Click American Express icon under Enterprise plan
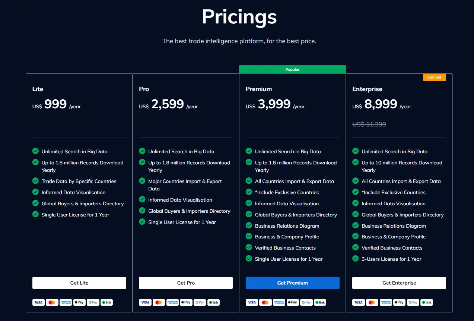474x321 pixels. pos(386,302)
